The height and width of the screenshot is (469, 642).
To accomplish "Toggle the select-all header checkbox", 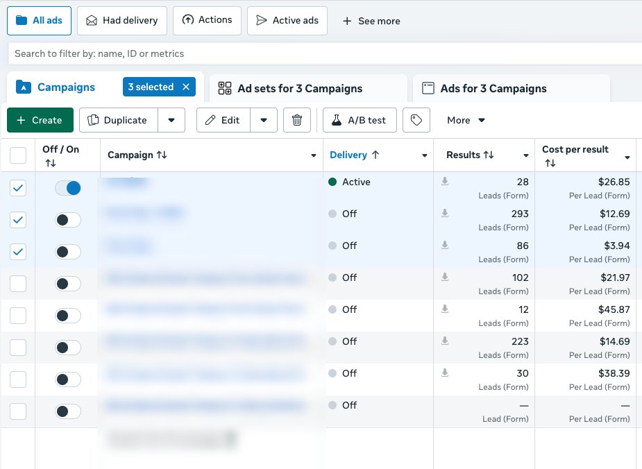I will pyautogui.click(x=18, y=155).
